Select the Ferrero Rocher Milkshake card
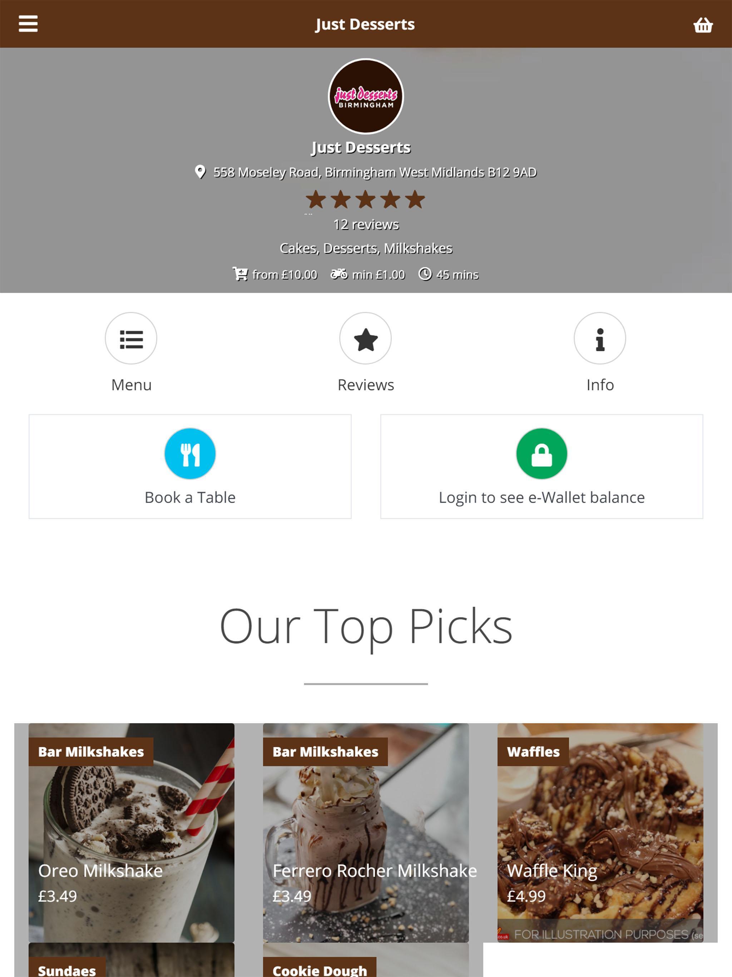732x977 pixels. pos(366,833)
